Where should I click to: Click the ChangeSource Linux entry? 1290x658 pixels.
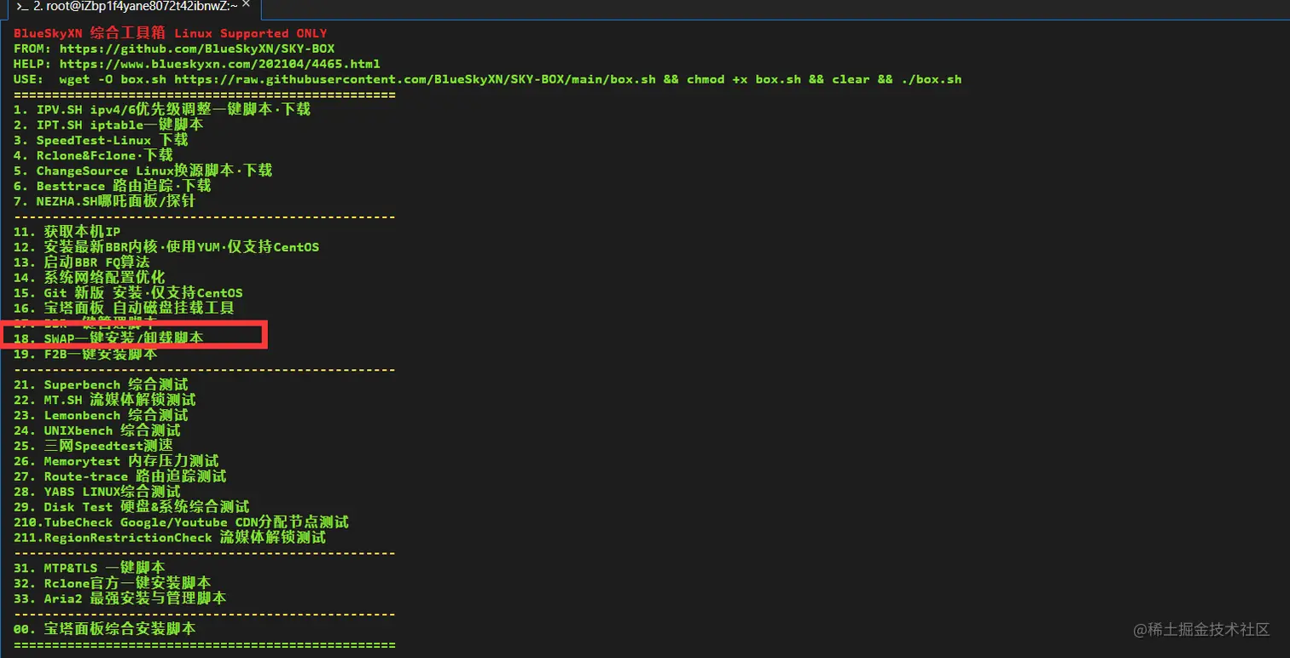tap(142, 171)
